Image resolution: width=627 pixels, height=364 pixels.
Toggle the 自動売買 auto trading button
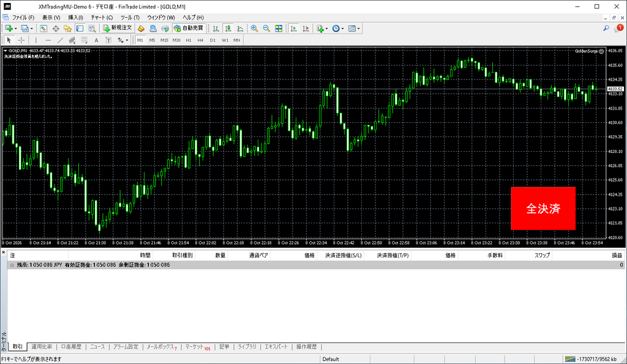(x=189, y=28)
